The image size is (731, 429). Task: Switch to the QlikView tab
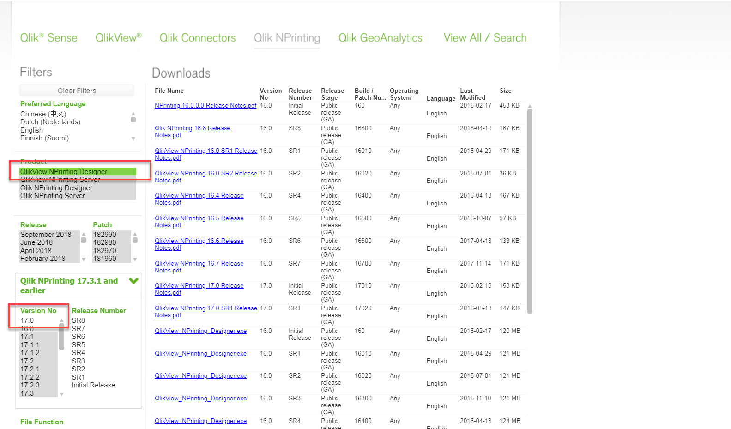point(118,38)
